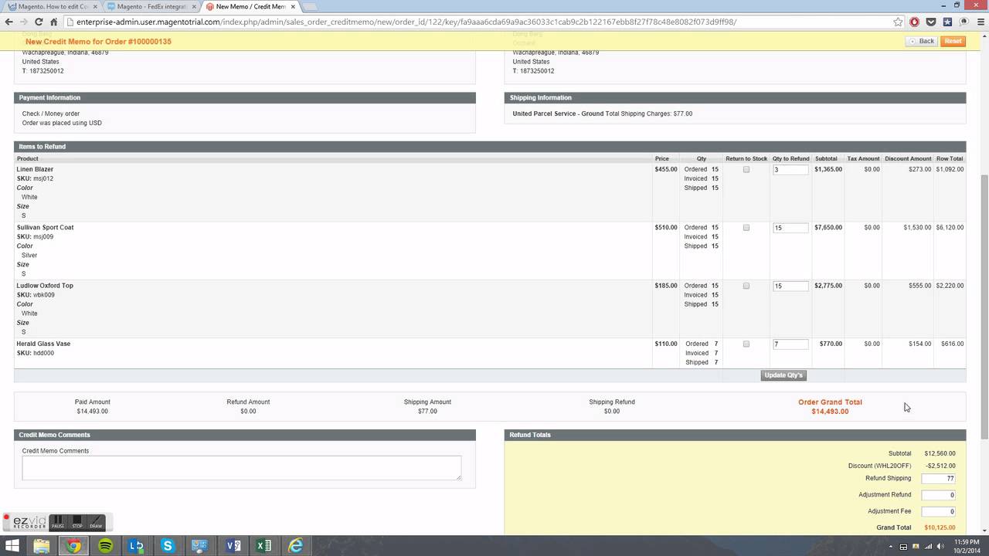
Task: Click the Pocket extension icon
Action: (931, 22)
